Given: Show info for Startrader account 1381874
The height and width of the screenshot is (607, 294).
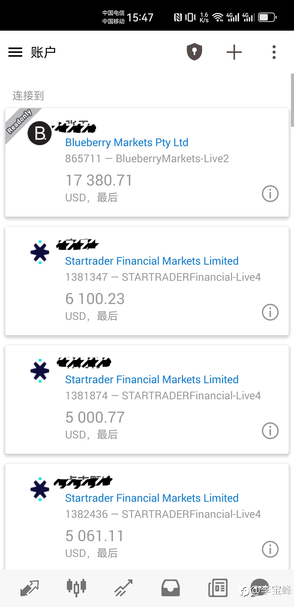Looking at the screenshot, I should [270, 431].
